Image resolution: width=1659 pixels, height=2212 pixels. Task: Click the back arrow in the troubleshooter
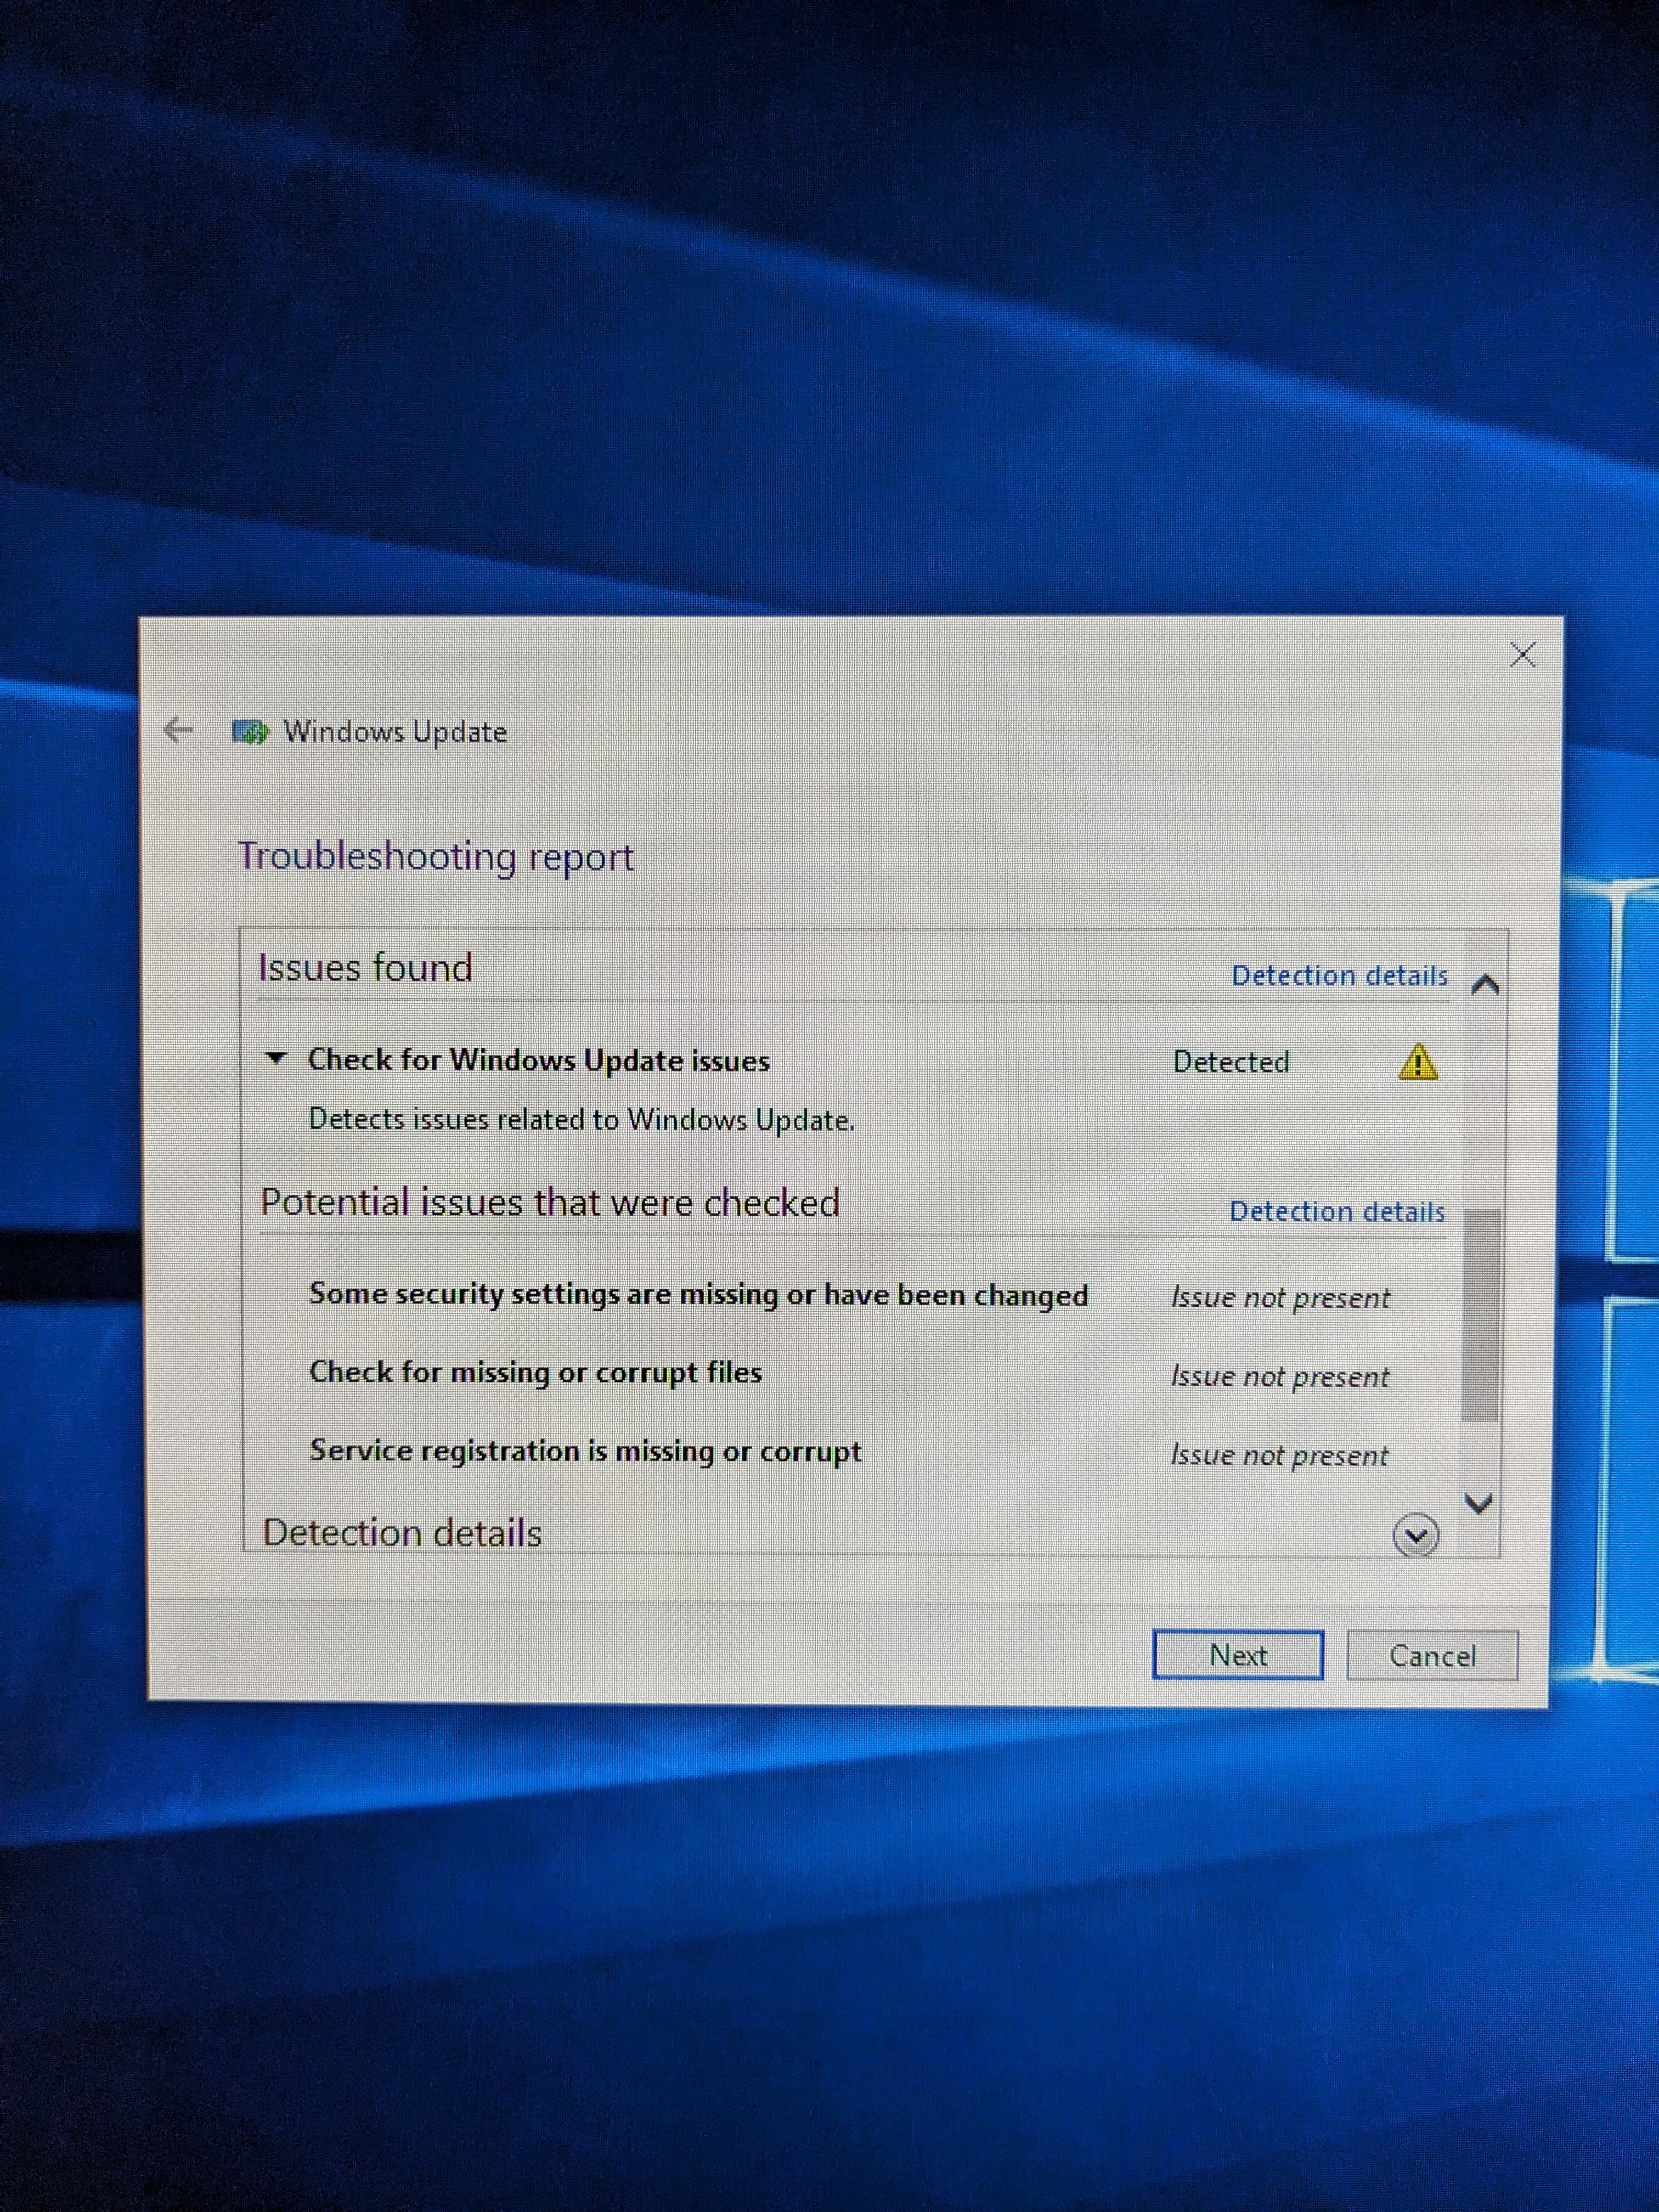click(178, 730)
